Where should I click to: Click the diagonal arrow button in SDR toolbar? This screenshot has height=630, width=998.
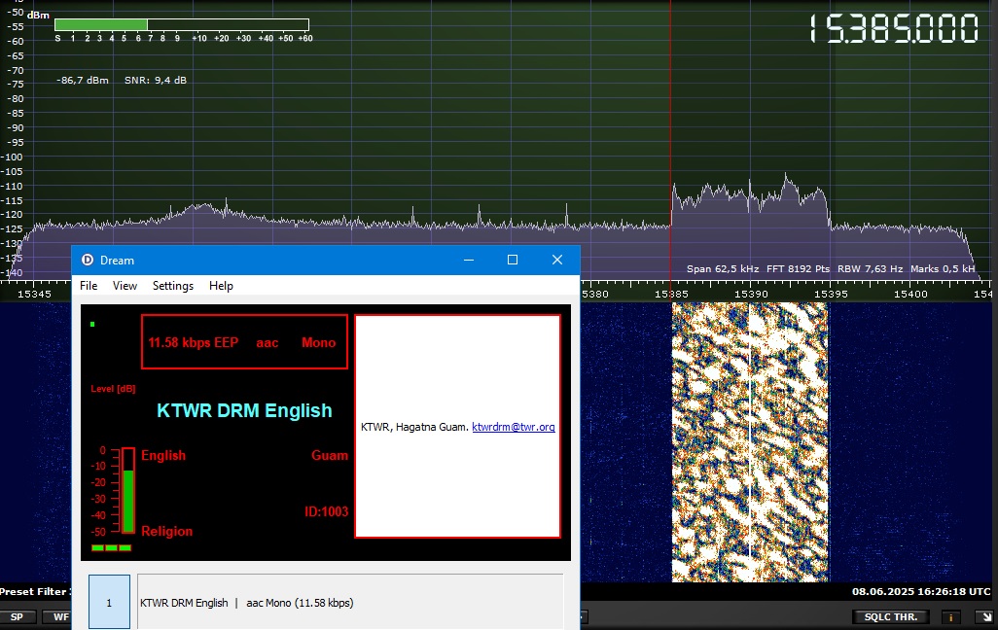tap(986, 616)
